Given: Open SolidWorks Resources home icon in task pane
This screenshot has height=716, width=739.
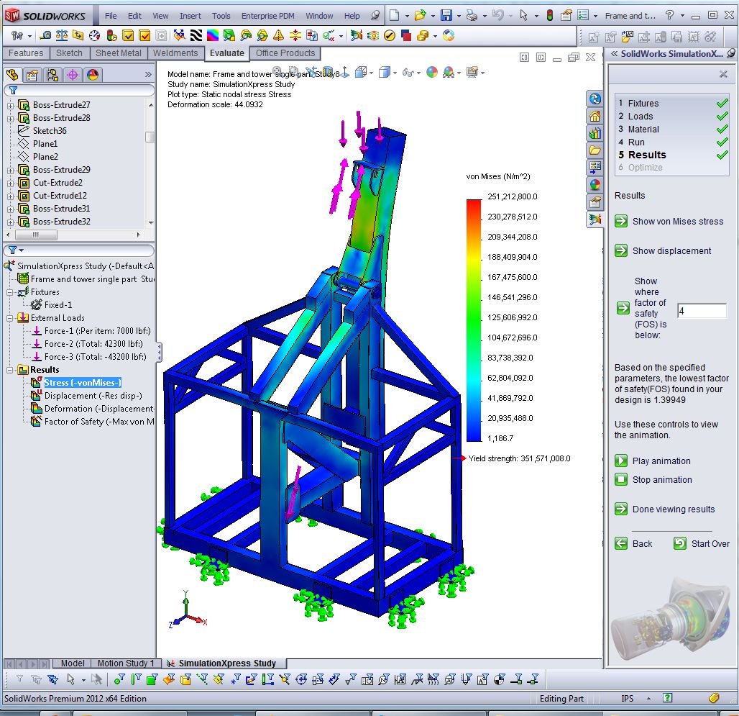Looking at the screenshot, I should 595,116.
